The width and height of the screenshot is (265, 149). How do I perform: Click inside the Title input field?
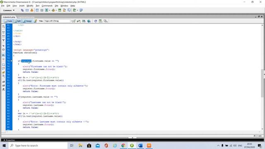(x=57, y=21)
